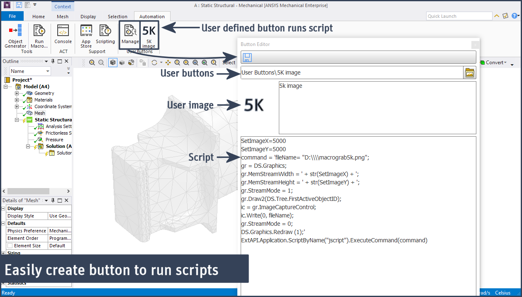Select the Mesh item in the tree
The width and height of the screenshot is (522, 297).
[40, 113]
